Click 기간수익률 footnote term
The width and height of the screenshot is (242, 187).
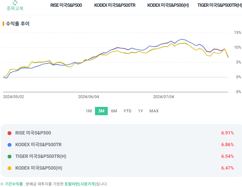click(14, 184)
